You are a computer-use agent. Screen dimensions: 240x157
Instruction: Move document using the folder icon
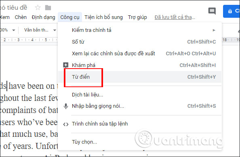tap(48, 8)
